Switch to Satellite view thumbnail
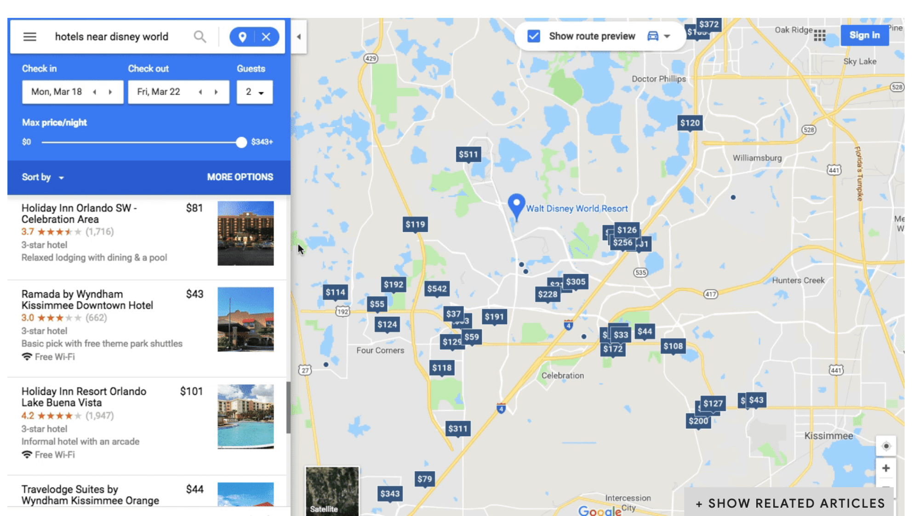This screenshot has height=516, width=919. (332, 491)
